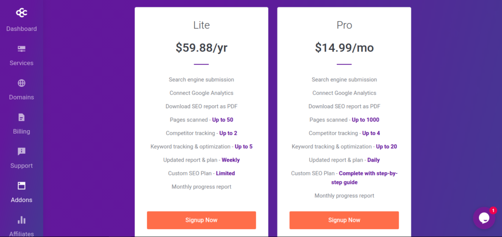Screen dimensions: 502x237
Task: Go to the Dashboard menu item
Action: coord(22,29)
